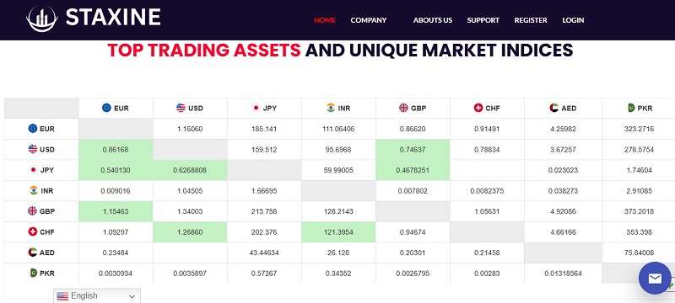Click the Staxine logo icon
Image resolution: width=675 pixels, height=303 pixels.
41,19
